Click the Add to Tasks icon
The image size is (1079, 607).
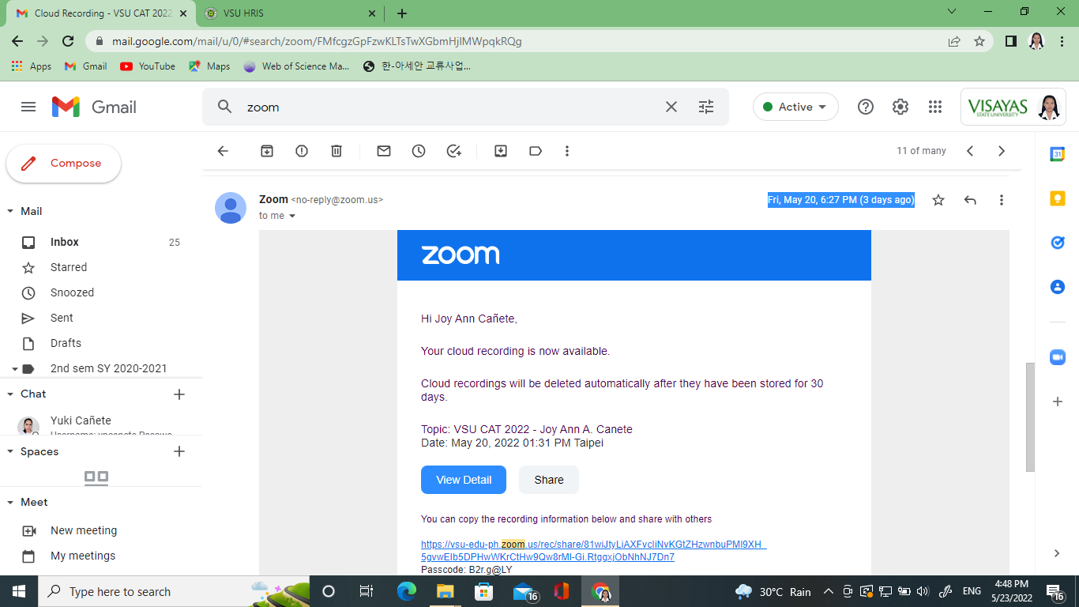[453, 151]
